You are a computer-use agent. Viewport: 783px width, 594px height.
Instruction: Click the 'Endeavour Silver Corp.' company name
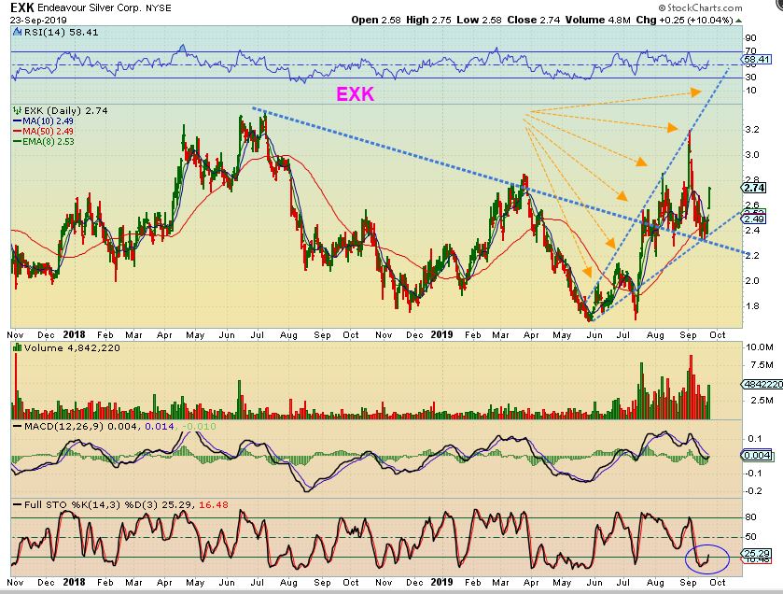[x=91, y=8]
